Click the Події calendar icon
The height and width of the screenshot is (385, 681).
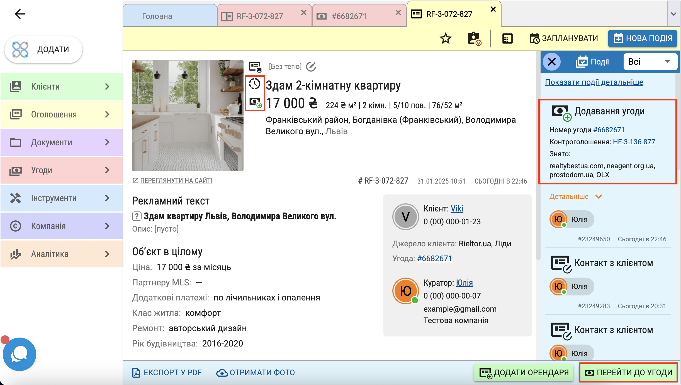582,62
